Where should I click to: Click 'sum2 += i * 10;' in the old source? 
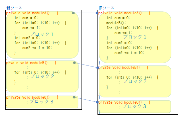(x=129, y=53)
